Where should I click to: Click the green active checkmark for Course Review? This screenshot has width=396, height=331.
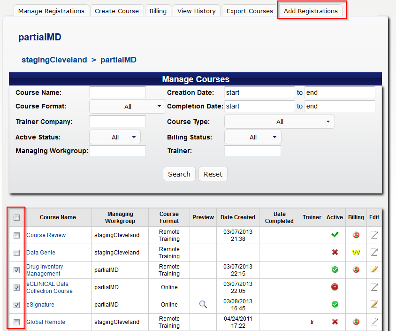pyautogui.click(x=335, y=235)
